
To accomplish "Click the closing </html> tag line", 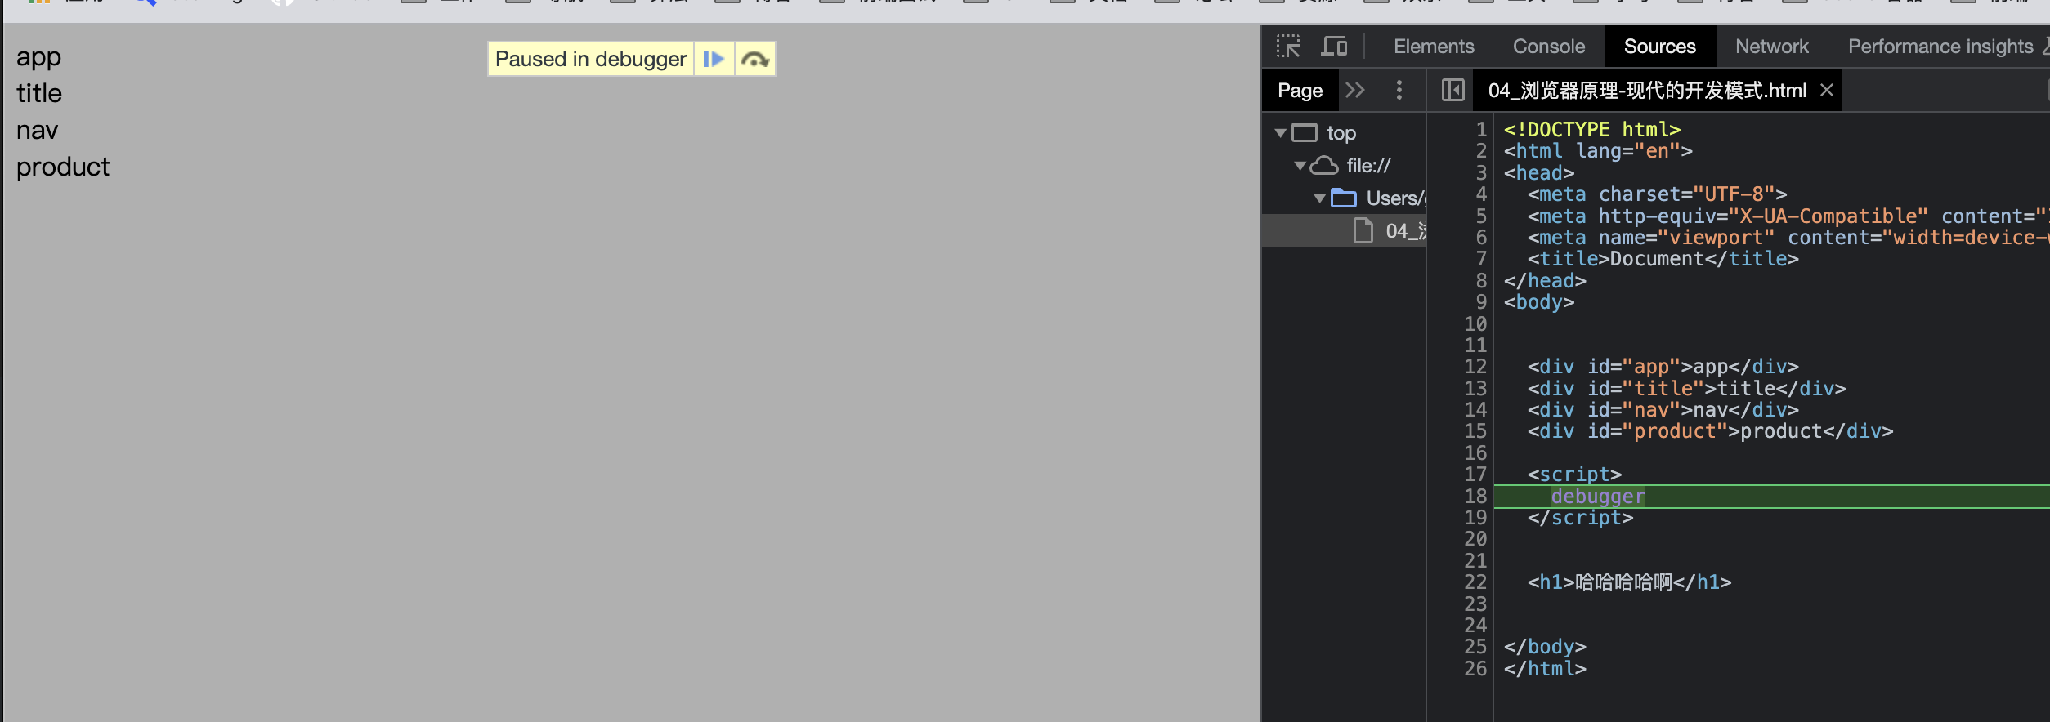I will tap(1545, 669).
